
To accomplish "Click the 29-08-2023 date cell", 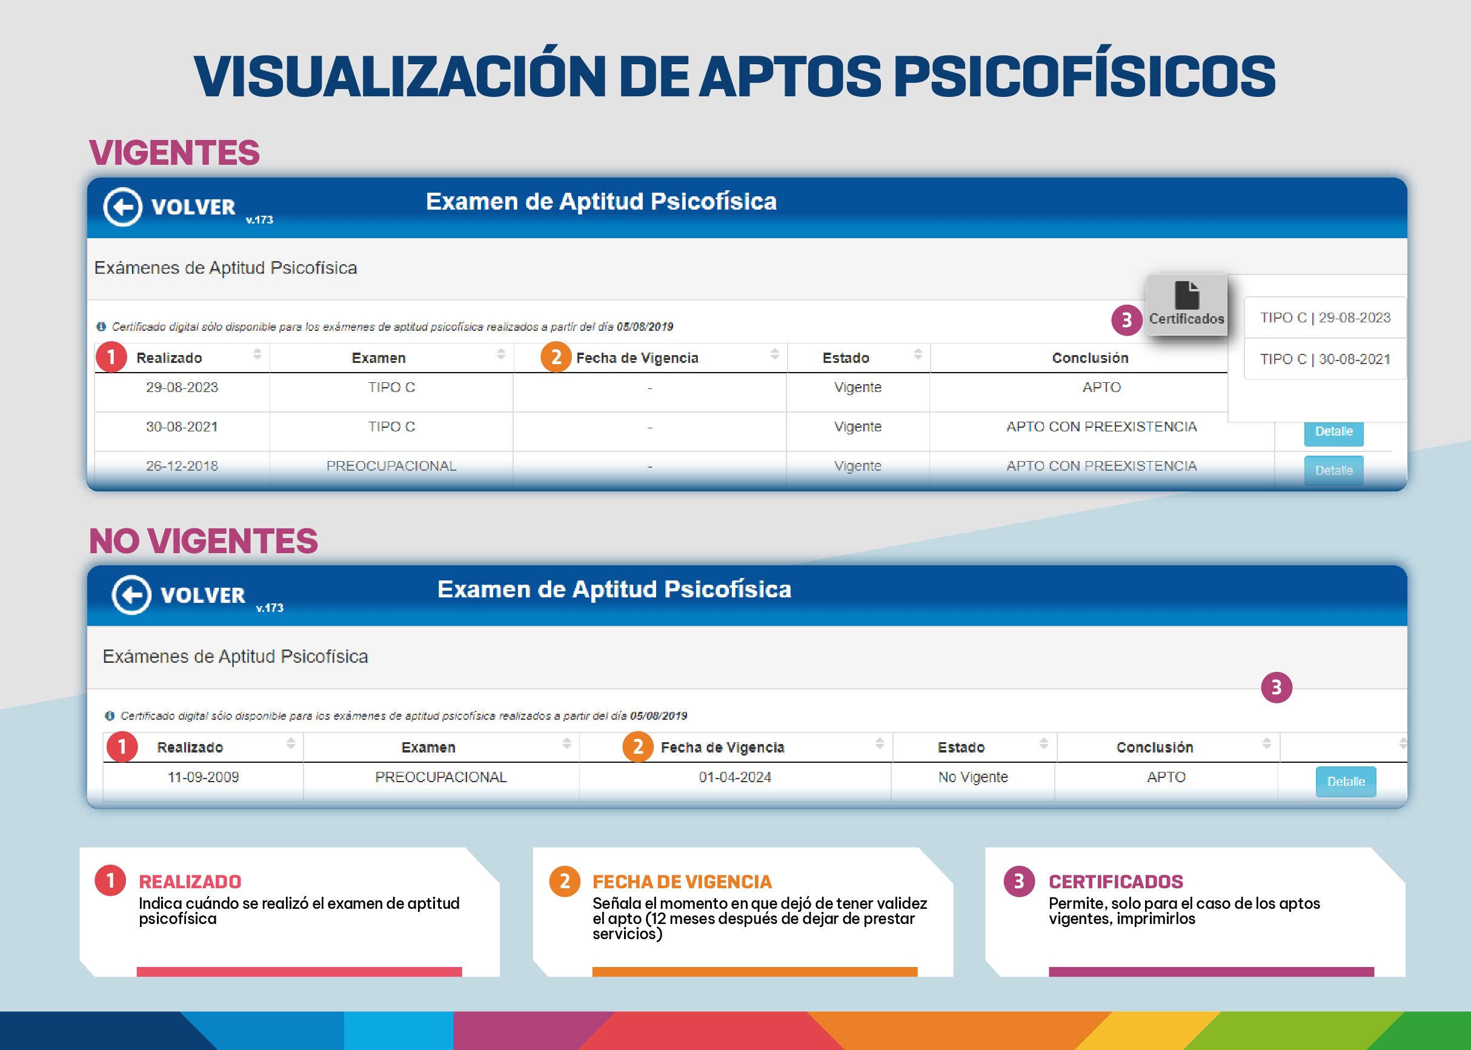I will [x=182, y=387].
